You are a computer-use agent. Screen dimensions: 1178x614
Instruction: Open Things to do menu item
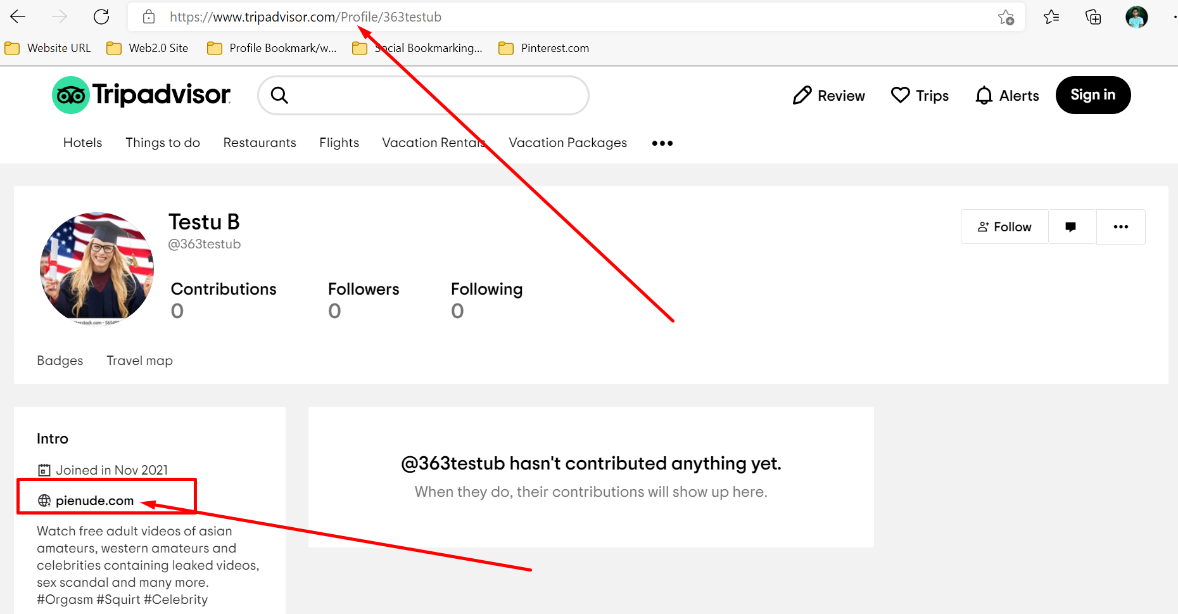163,143
